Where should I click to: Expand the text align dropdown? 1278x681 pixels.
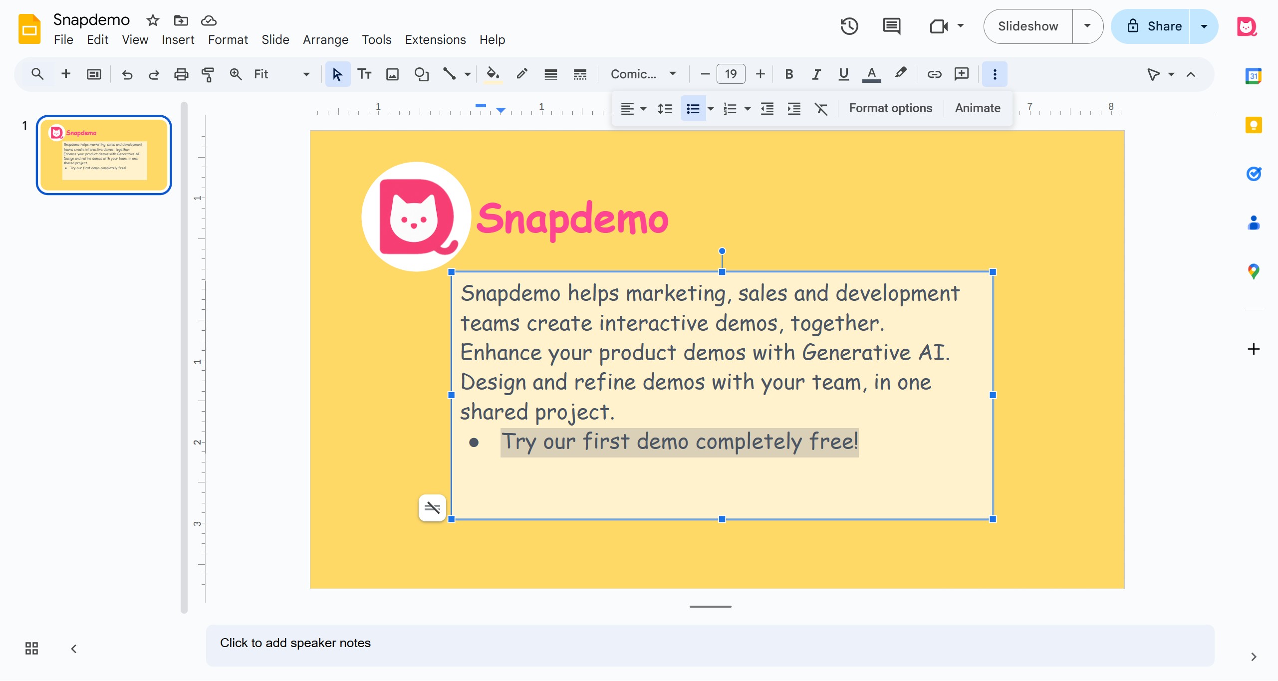[643, 108]
